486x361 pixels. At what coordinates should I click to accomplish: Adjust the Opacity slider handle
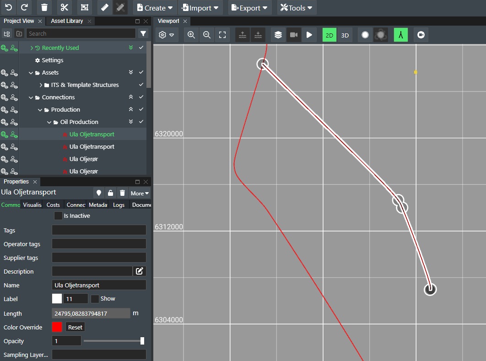coord(142,341)
